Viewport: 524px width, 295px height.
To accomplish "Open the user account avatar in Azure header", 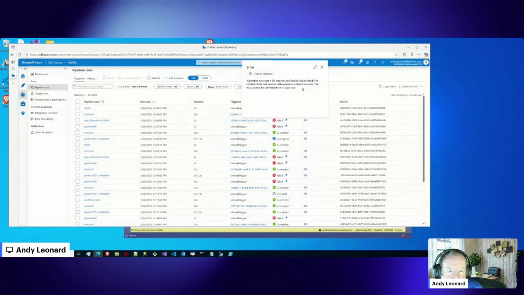I will (426, 62).
